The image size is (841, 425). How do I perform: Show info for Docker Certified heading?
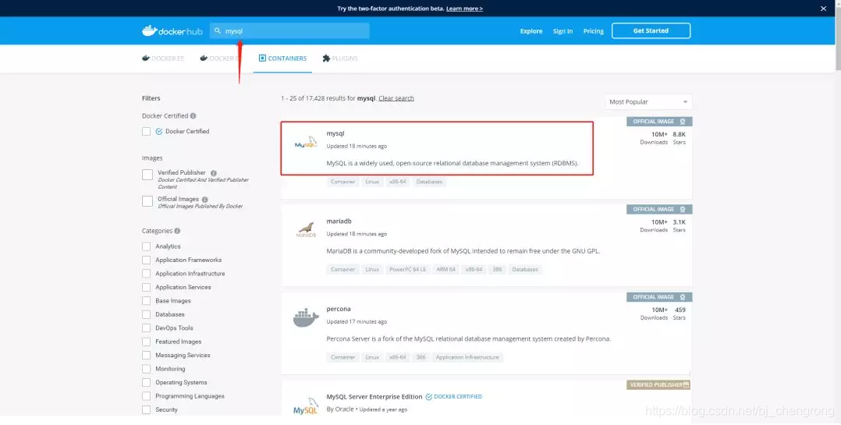193,115
